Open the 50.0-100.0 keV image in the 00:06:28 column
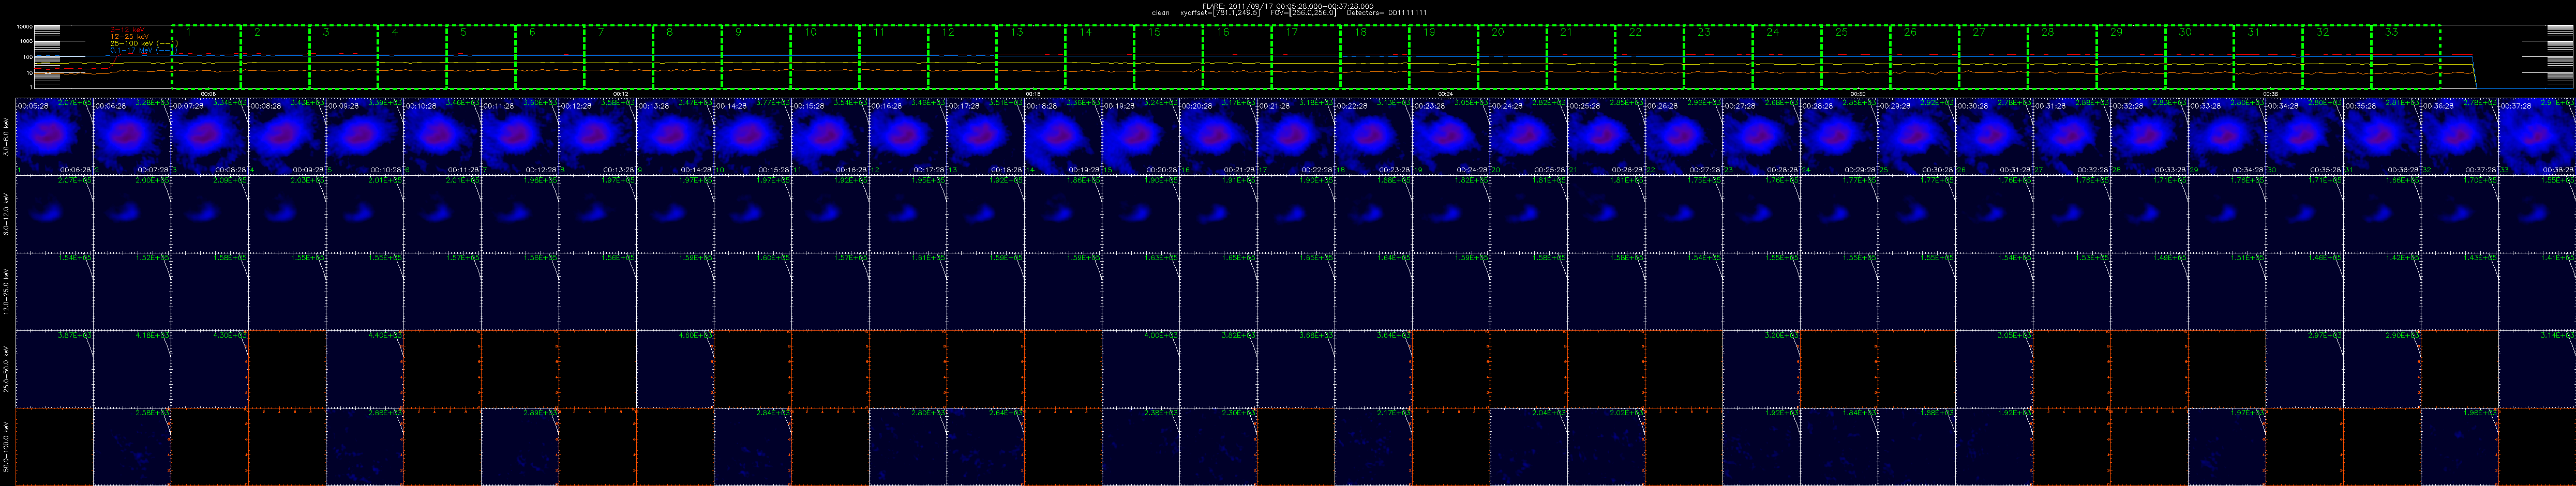The height and width of the screenshot is (486, 2576). [132, 446]
